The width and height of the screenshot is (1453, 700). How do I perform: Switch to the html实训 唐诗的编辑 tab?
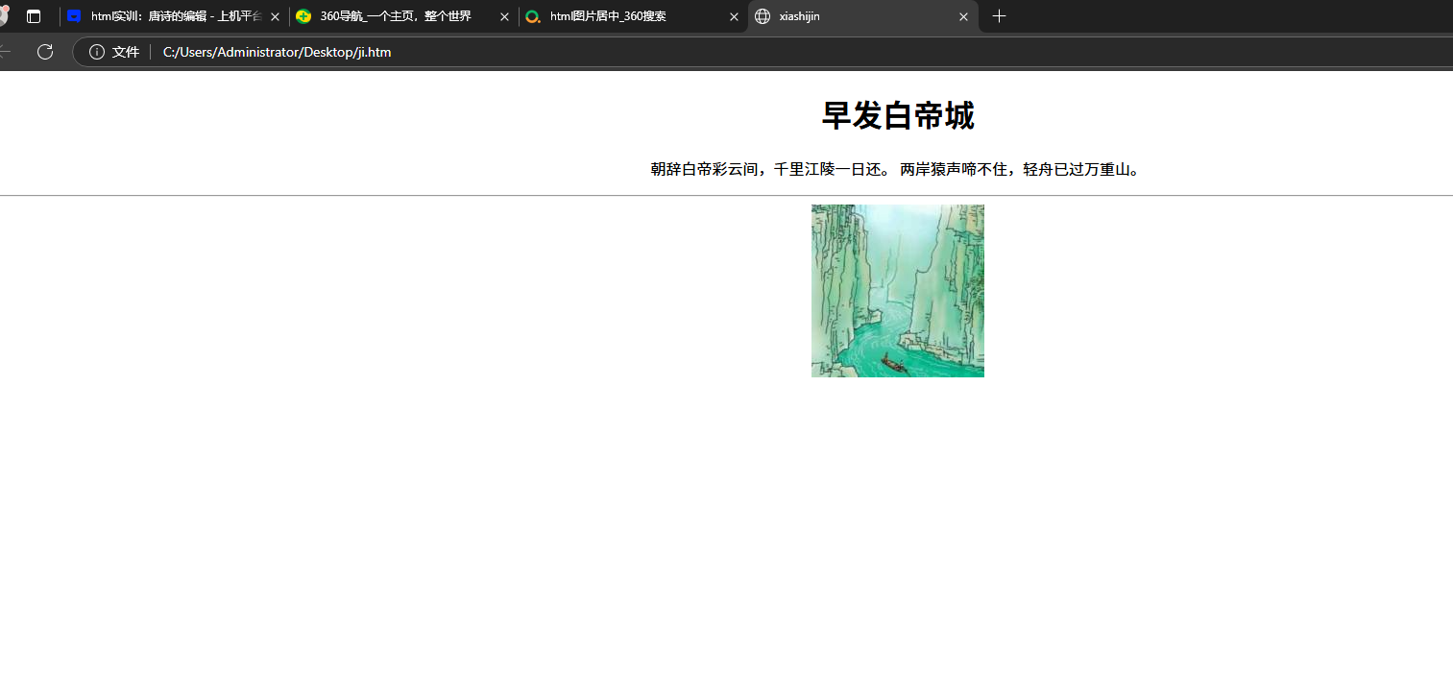point(173,16)
